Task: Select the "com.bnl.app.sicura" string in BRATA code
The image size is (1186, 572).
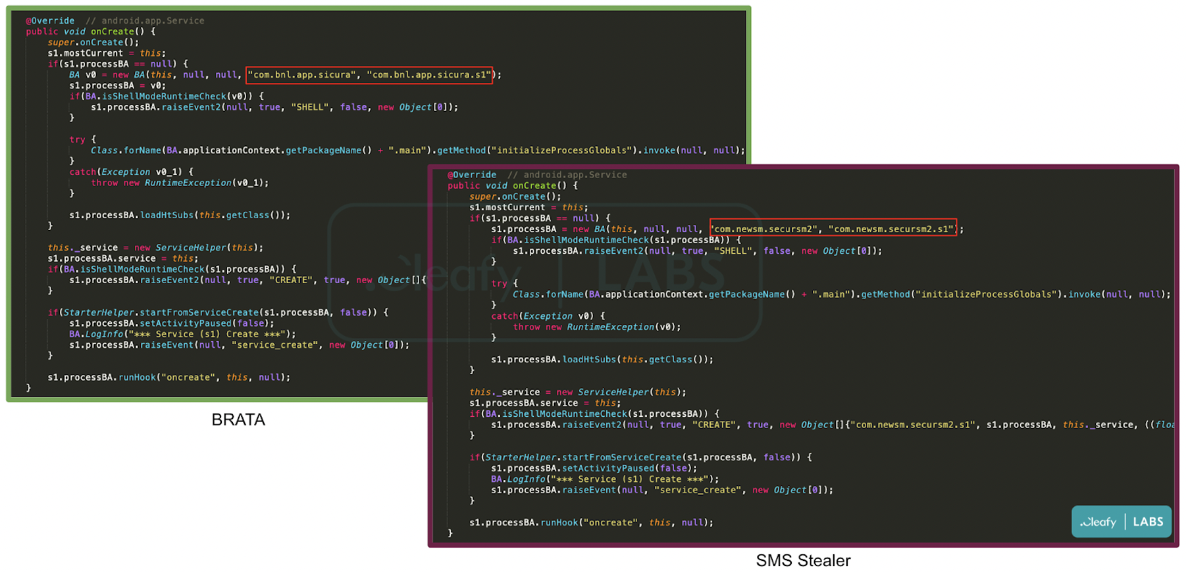Action: (x=303, y=75)
